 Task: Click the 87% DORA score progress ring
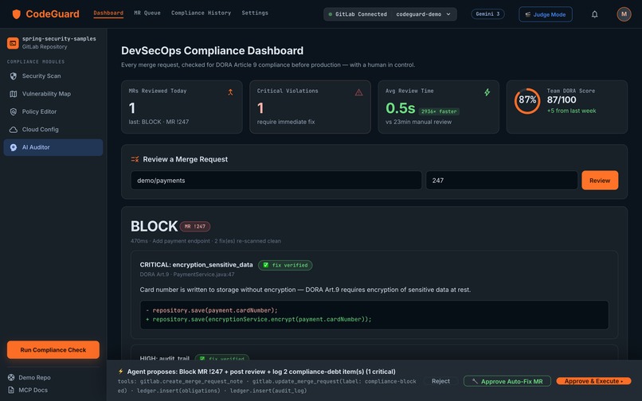pos(527,100)
